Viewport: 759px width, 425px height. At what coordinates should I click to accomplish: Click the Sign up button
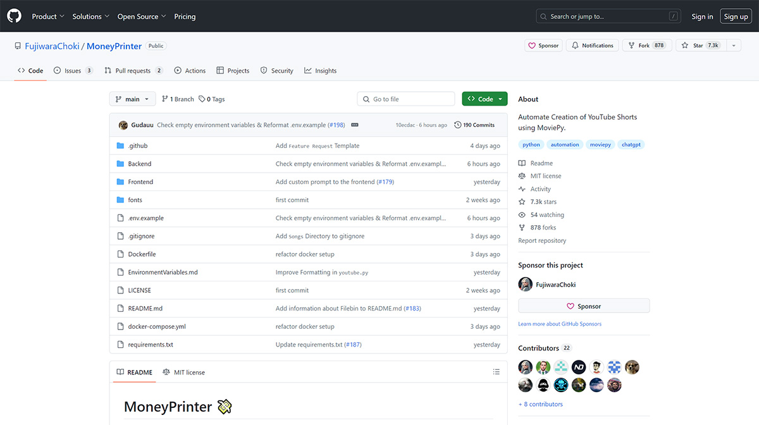(736, 16)
